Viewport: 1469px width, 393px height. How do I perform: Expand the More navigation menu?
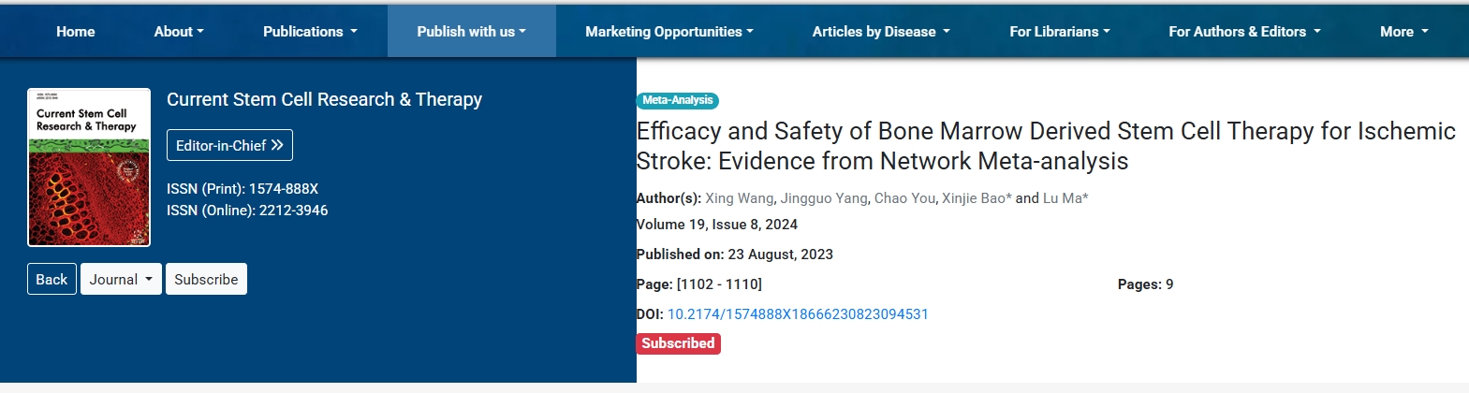(1403, 32)
